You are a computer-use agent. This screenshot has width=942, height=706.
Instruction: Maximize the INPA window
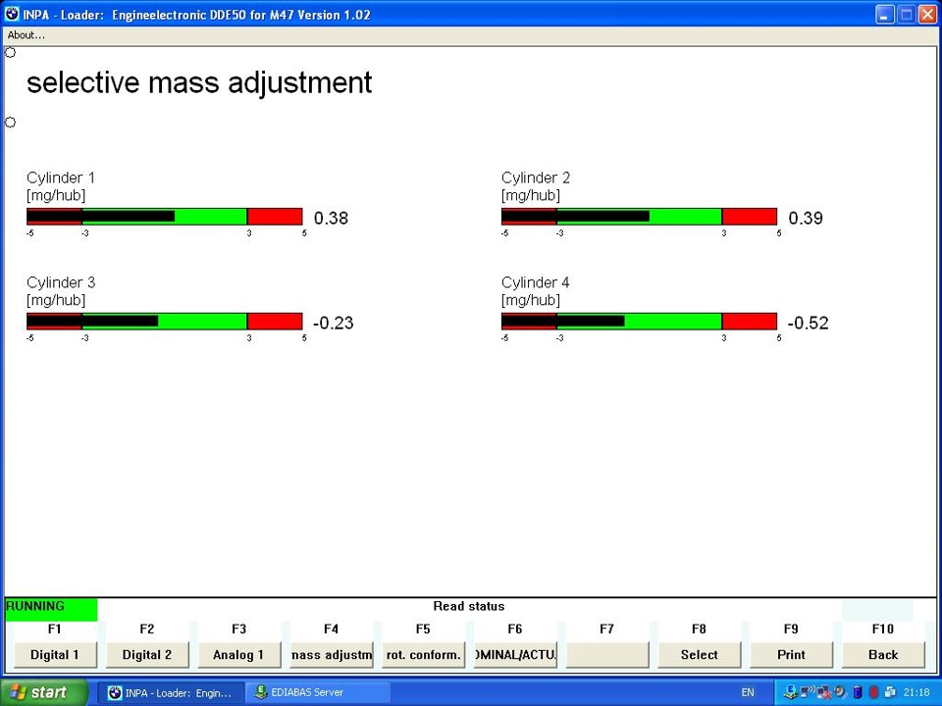[x=906, y=15]
